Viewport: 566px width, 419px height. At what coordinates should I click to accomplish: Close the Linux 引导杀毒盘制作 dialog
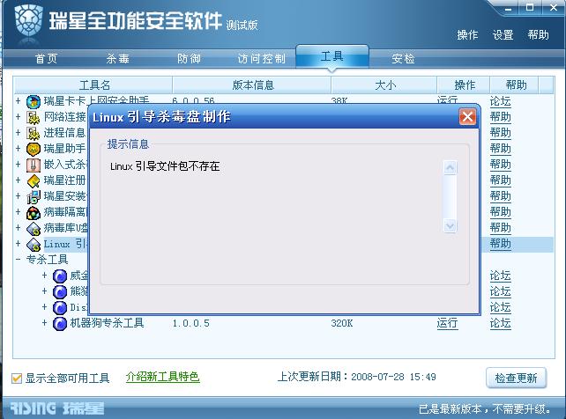467,117
